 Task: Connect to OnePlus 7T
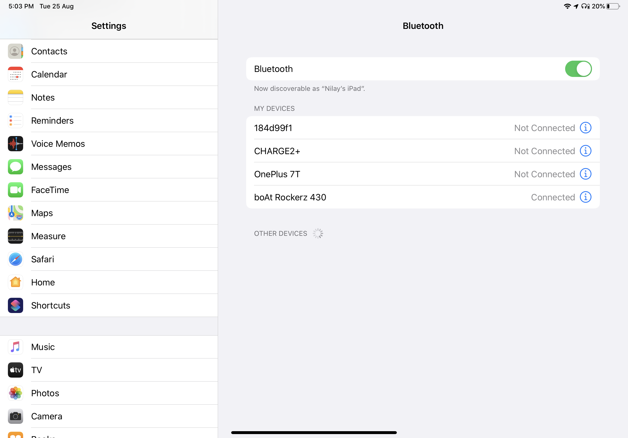277,174
